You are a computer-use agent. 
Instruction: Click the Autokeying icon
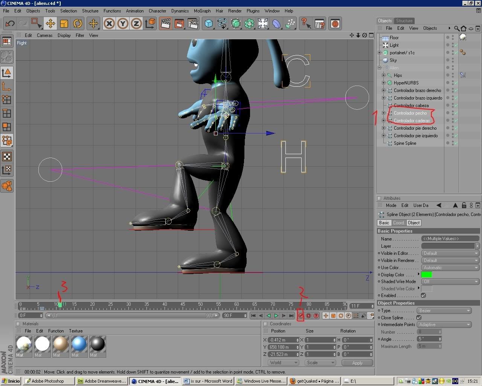tap(308, 316)
